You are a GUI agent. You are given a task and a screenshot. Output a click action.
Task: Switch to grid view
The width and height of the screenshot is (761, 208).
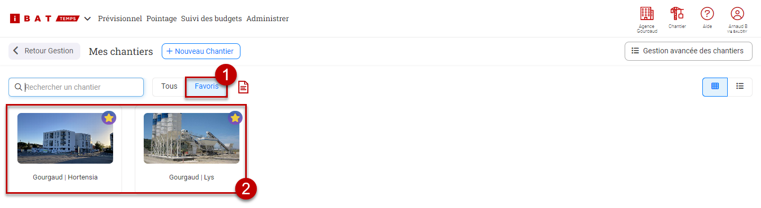pos(715,87)
